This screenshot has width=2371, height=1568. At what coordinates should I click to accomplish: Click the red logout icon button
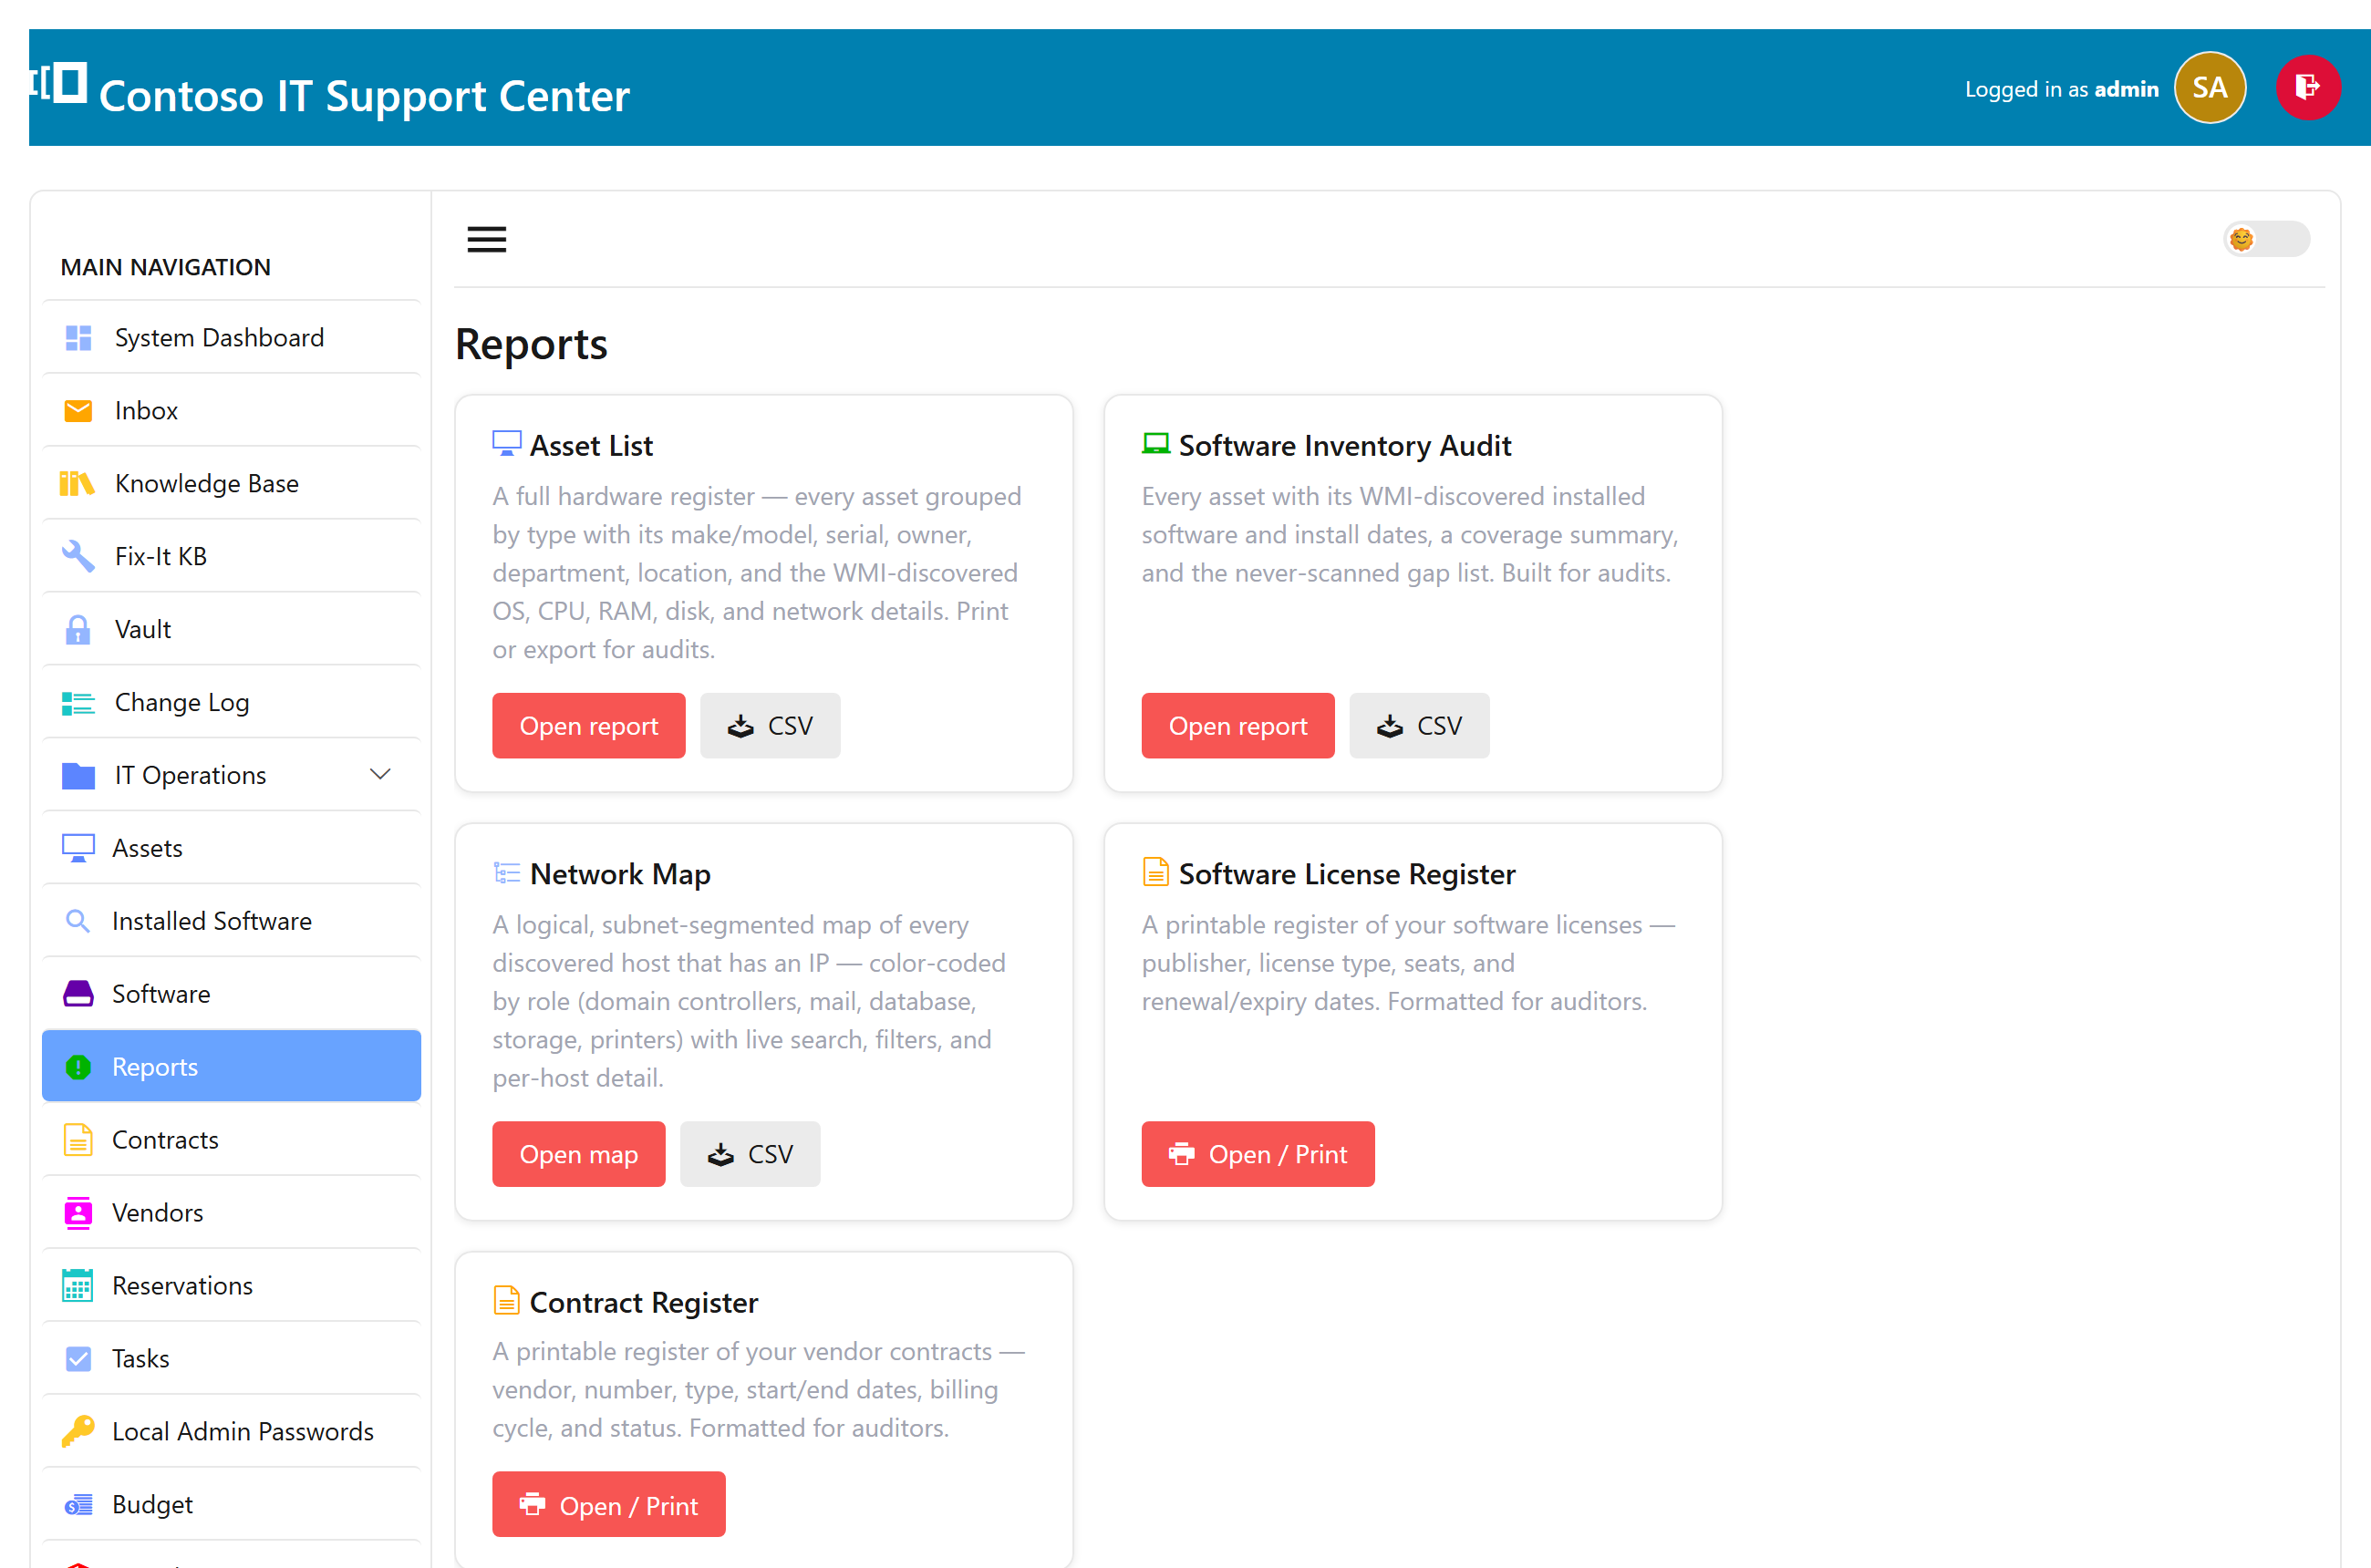2308,88
